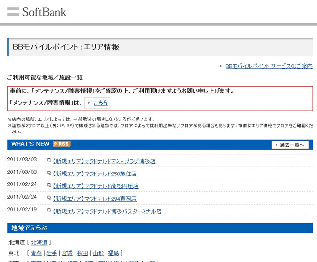The width and height of the screenshot is (317, 262).
Task: Click the SoftBank logo
Action: (x=37, y=12)
